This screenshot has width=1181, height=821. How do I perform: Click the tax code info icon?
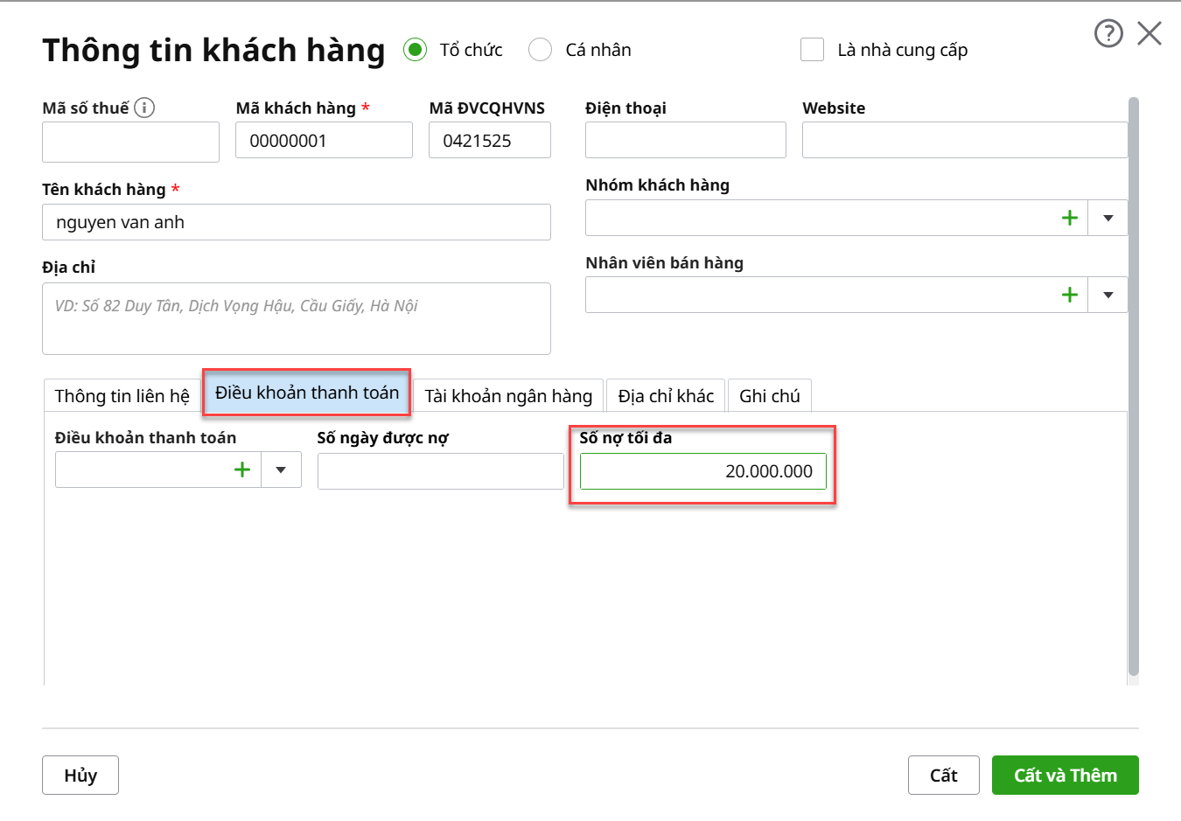(144, 108)
